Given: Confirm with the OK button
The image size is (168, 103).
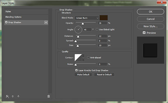Looking at the screenshot, I should click(150, 12).
